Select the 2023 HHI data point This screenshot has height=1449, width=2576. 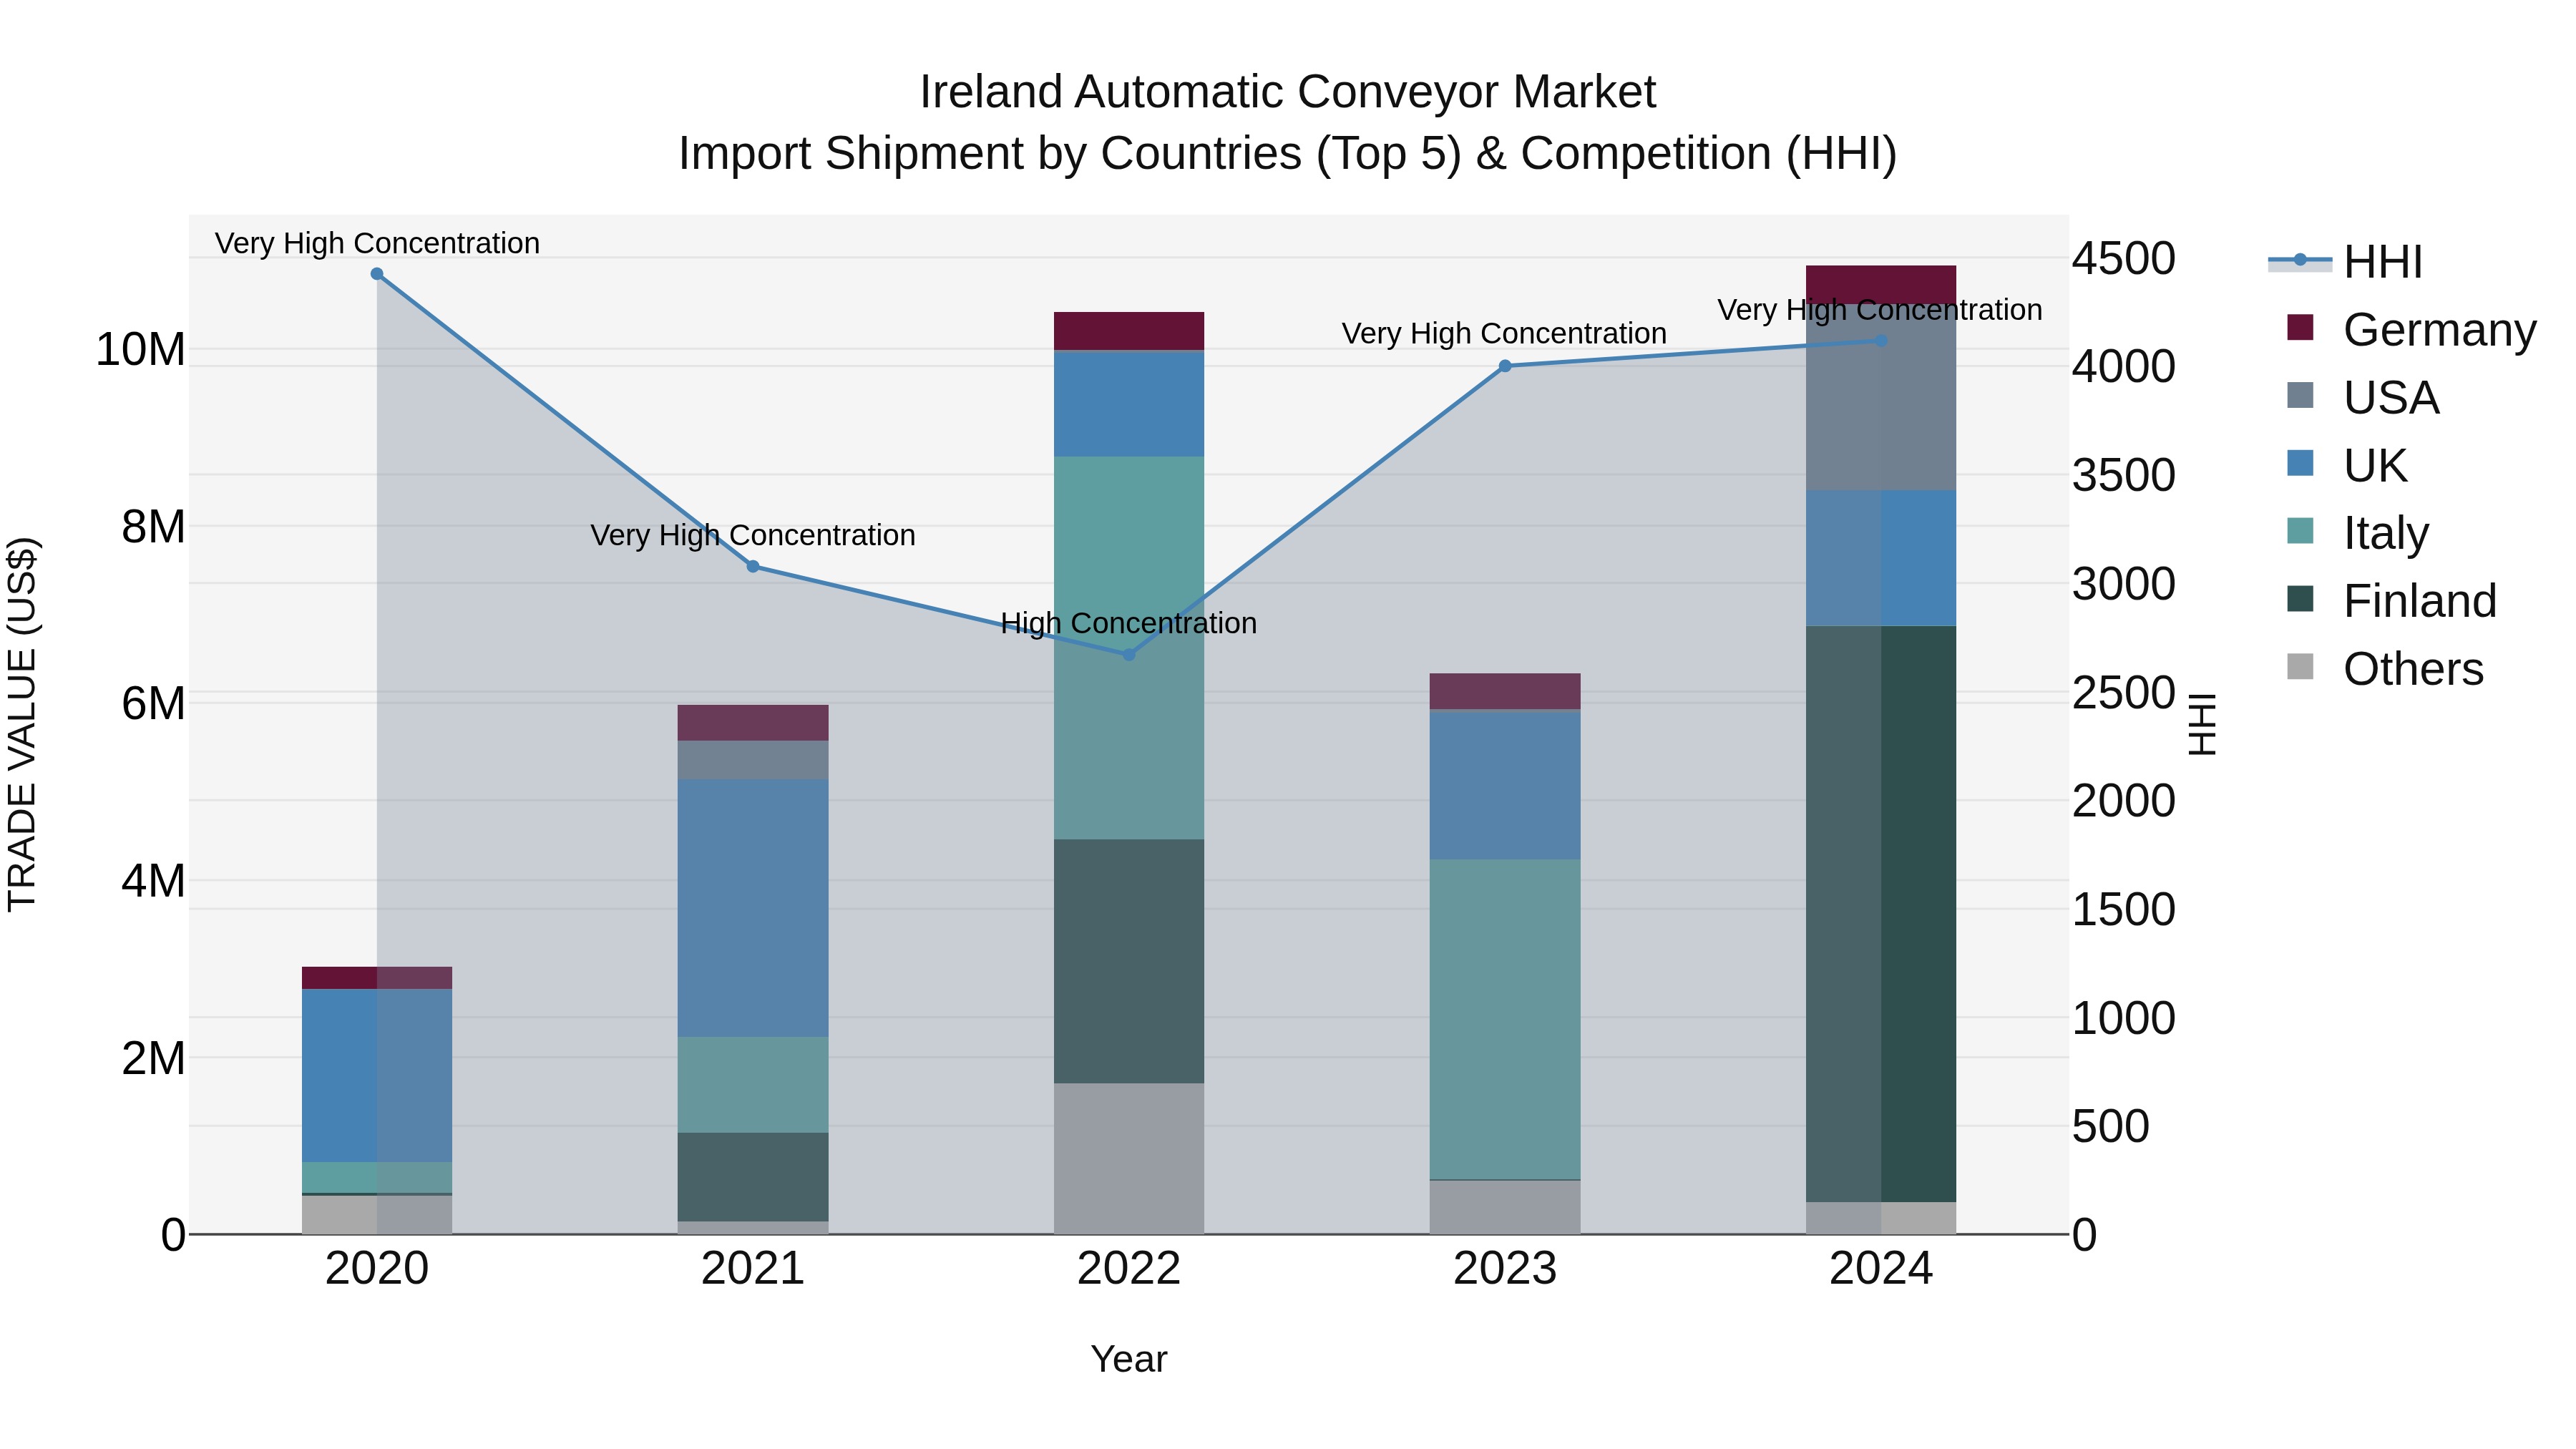tap(1505, 366)
